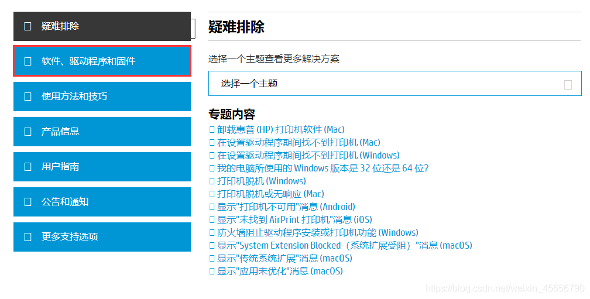Click the icon beside 用户指南

[28, 167]
